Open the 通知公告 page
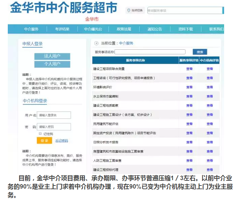 point(154,29)
